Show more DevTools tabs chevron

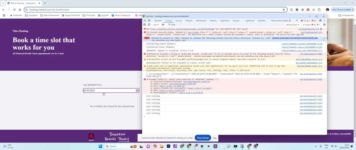pyautogui.click(x=297, y=20)
